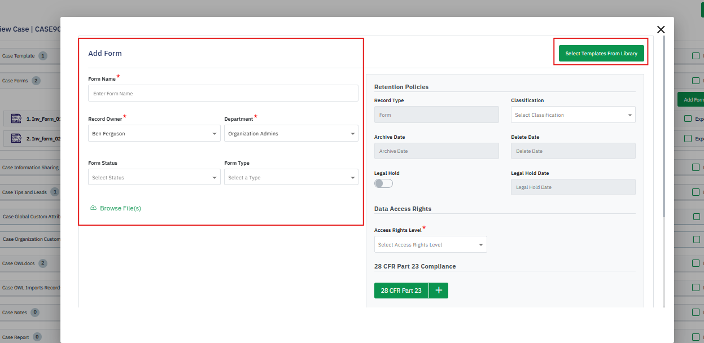This screenshot has width=704, height=343.
Task: Click the OWL form icon for Inv_Form_01
Action: coord(16,119)
